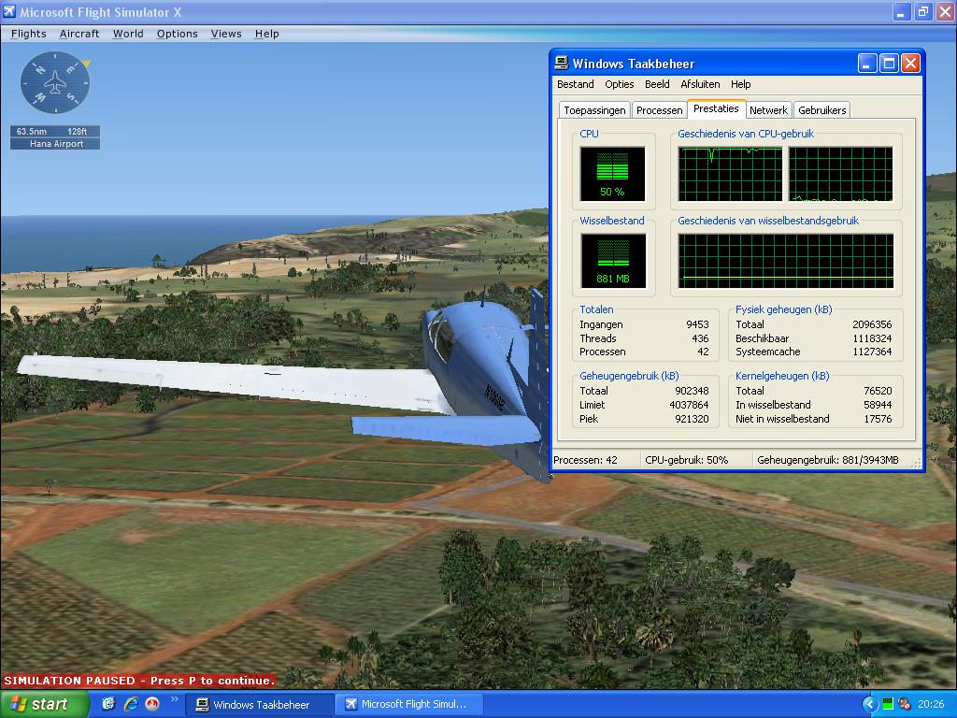
Task: Click the green CPU tray icon
Action: [x=888, y=705]
